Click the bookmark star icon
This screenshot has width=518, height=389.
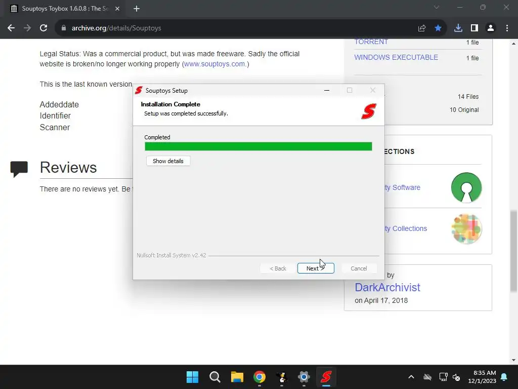[x=438, y=28]
